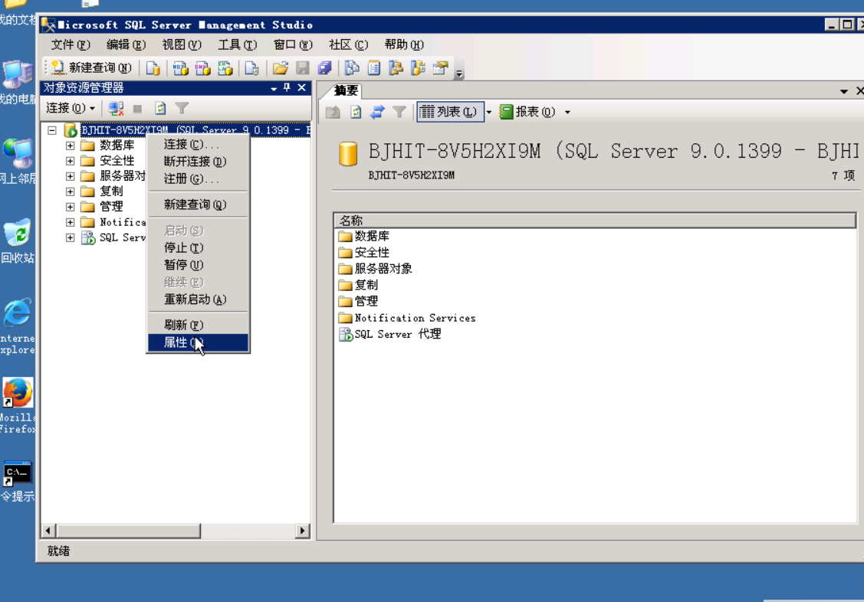This screenshot has width=864, height=602.
Task: Open the 社区 menu
Action: pyautogui.click(x=348, y=44)
